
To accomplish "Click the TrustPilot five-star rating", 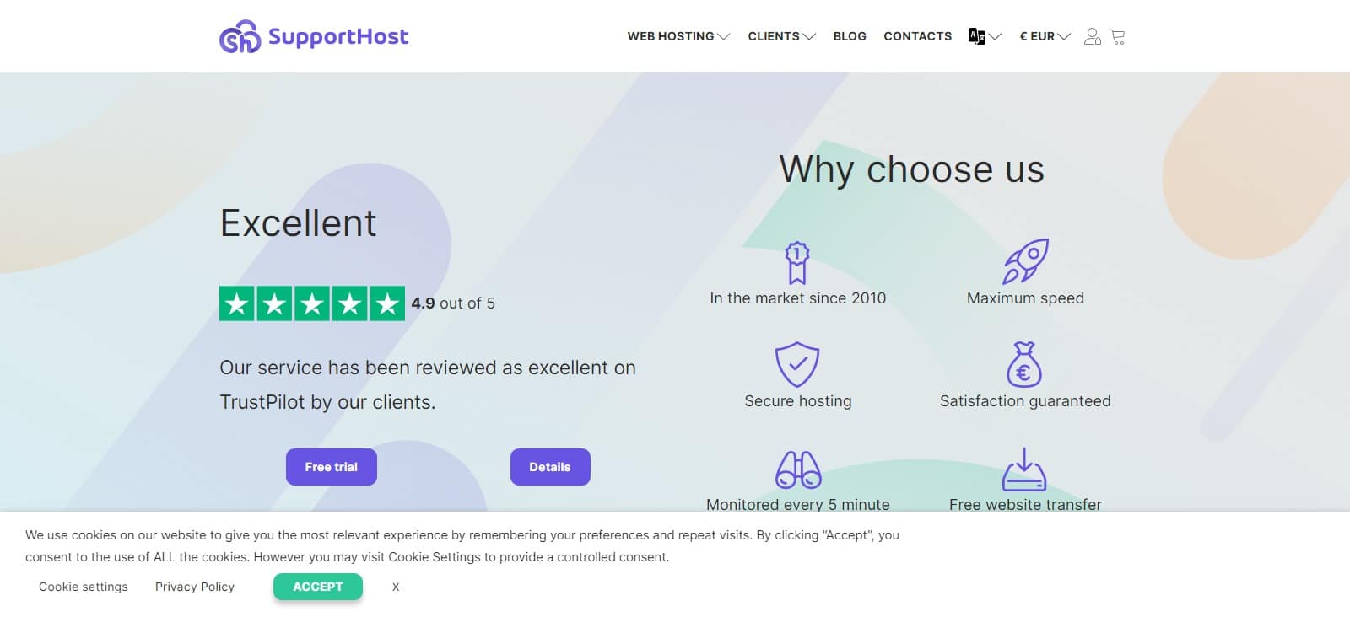I will 312,303.
